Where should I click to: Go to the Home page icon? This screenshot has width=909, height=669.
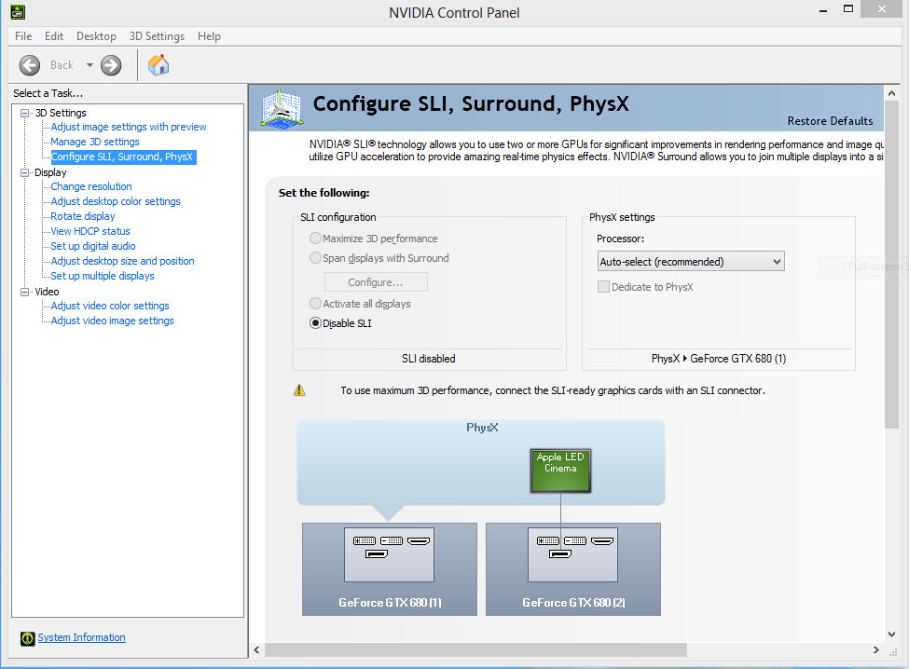pos(158,65)
